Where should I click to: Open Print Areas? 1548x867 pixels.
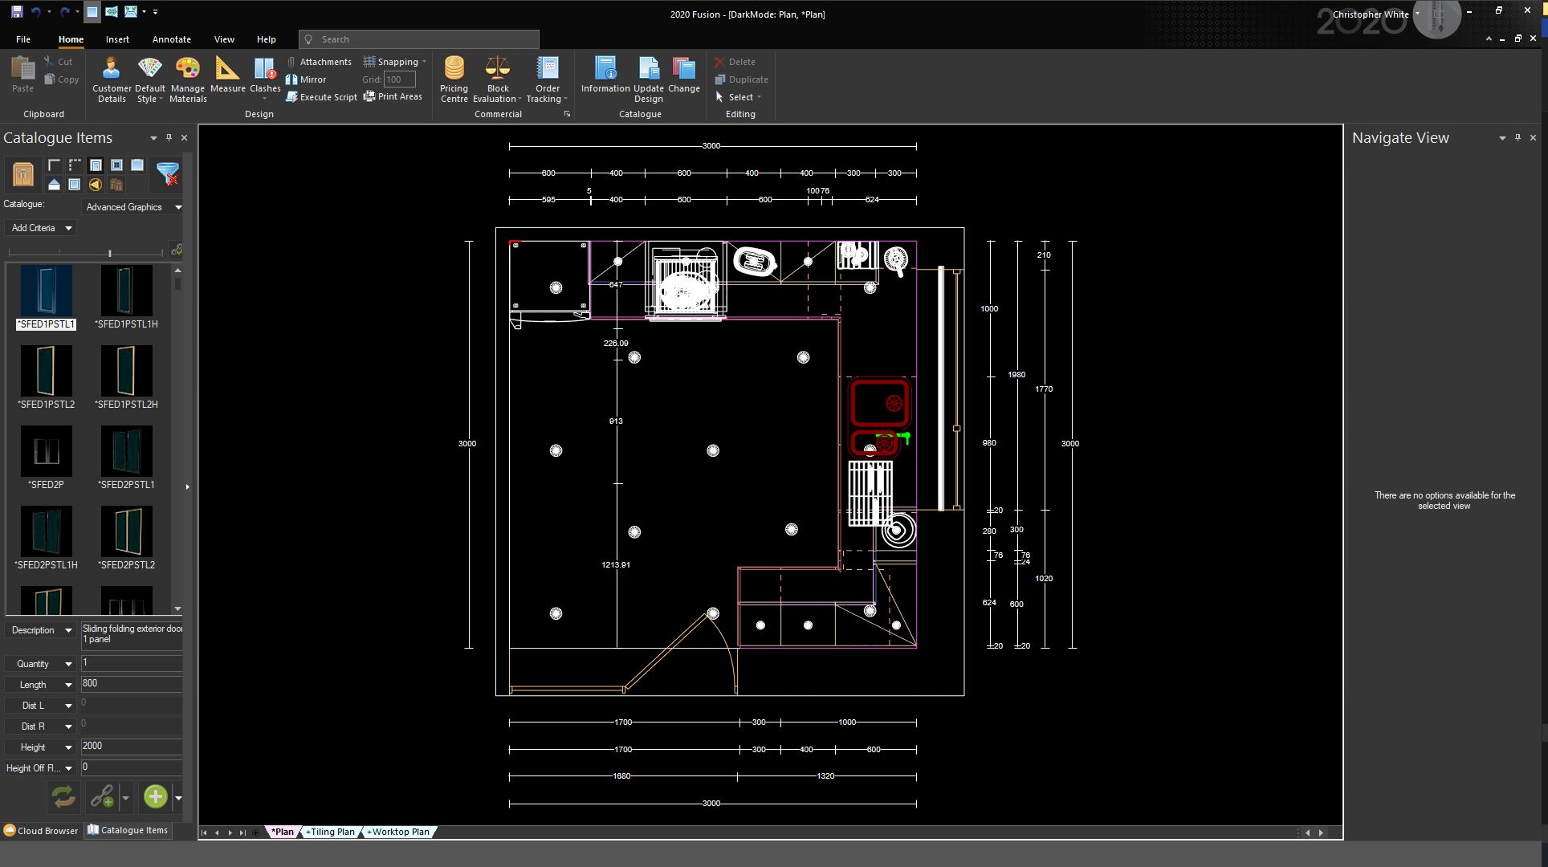(x=393, y=96)
